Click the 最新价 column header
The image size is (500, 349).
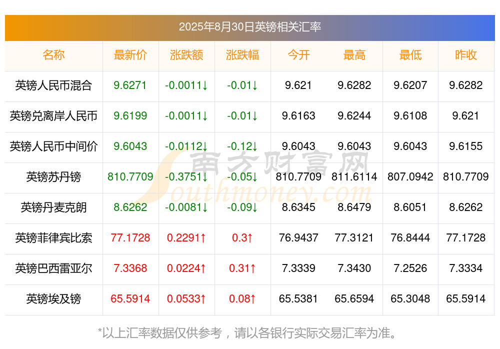pos(130,55)
